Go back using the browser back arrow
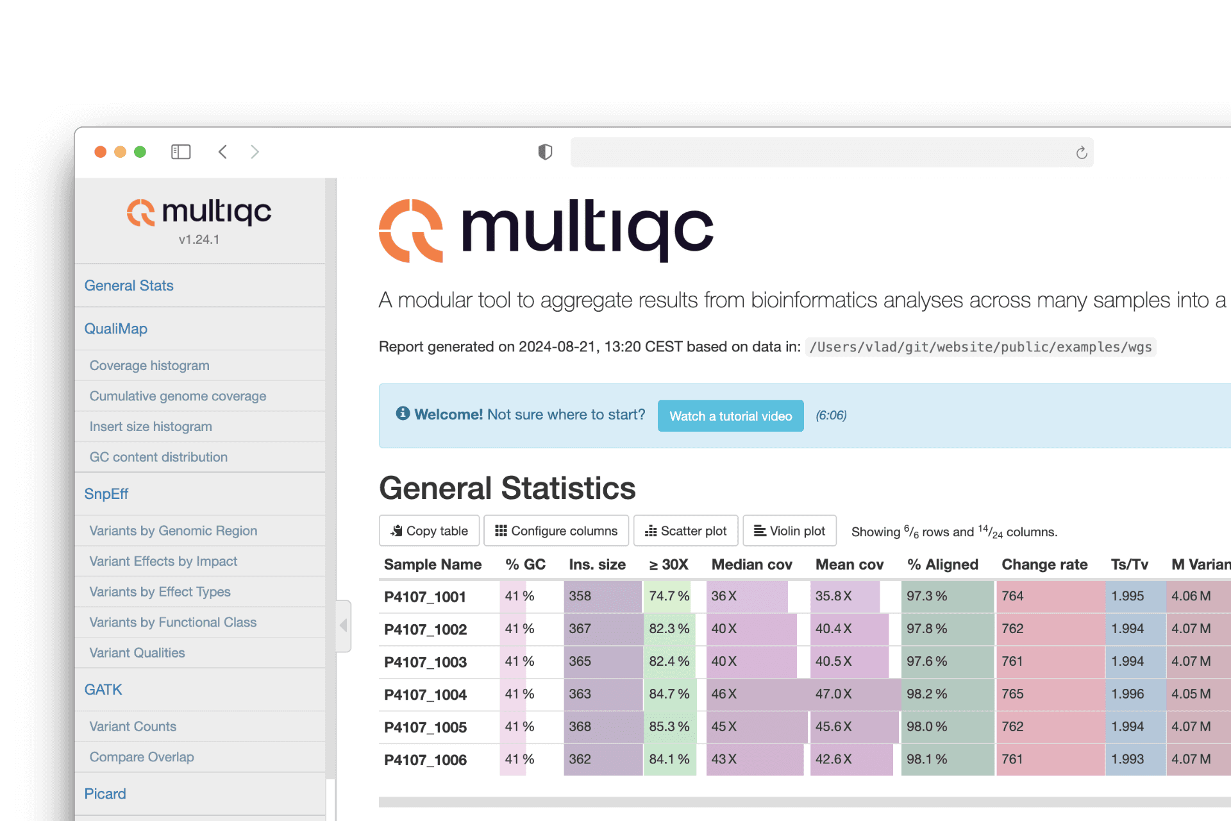Screen dimensions: 1231x821 coord(222,152)
